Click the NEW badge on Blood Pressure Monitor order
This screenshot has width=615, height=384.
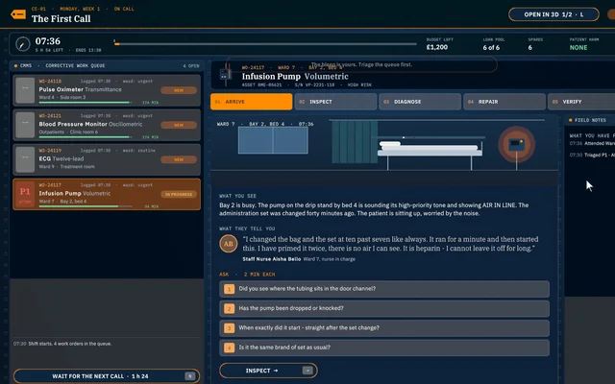coord(179,125)
